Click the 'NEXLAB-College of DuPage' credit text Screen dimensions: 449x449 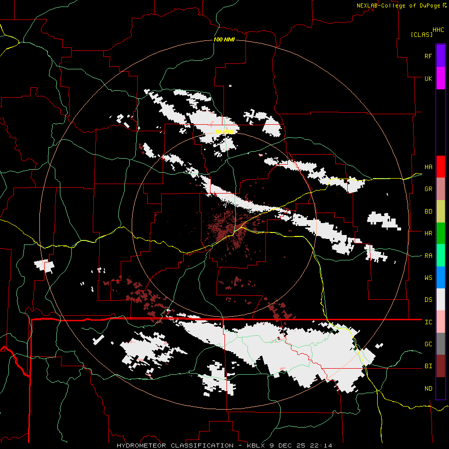pyautogui.click(x=398, y=5)
